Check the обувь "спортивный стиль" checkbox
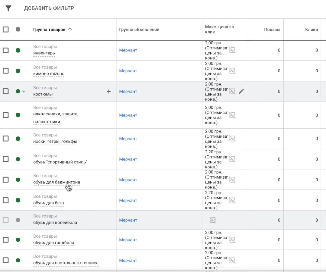Viewport: 326px width, 272px height. [6, 159]
